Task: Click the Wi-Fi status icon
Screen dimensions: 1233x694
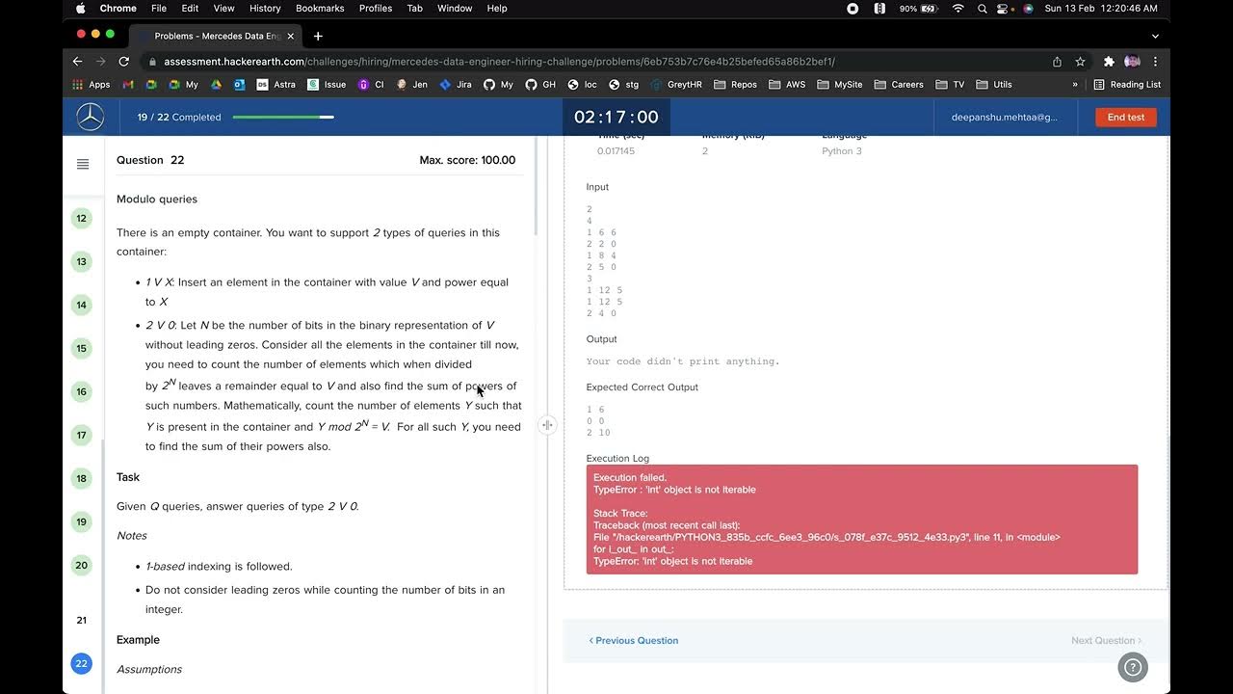Action: tap(958, 8)
